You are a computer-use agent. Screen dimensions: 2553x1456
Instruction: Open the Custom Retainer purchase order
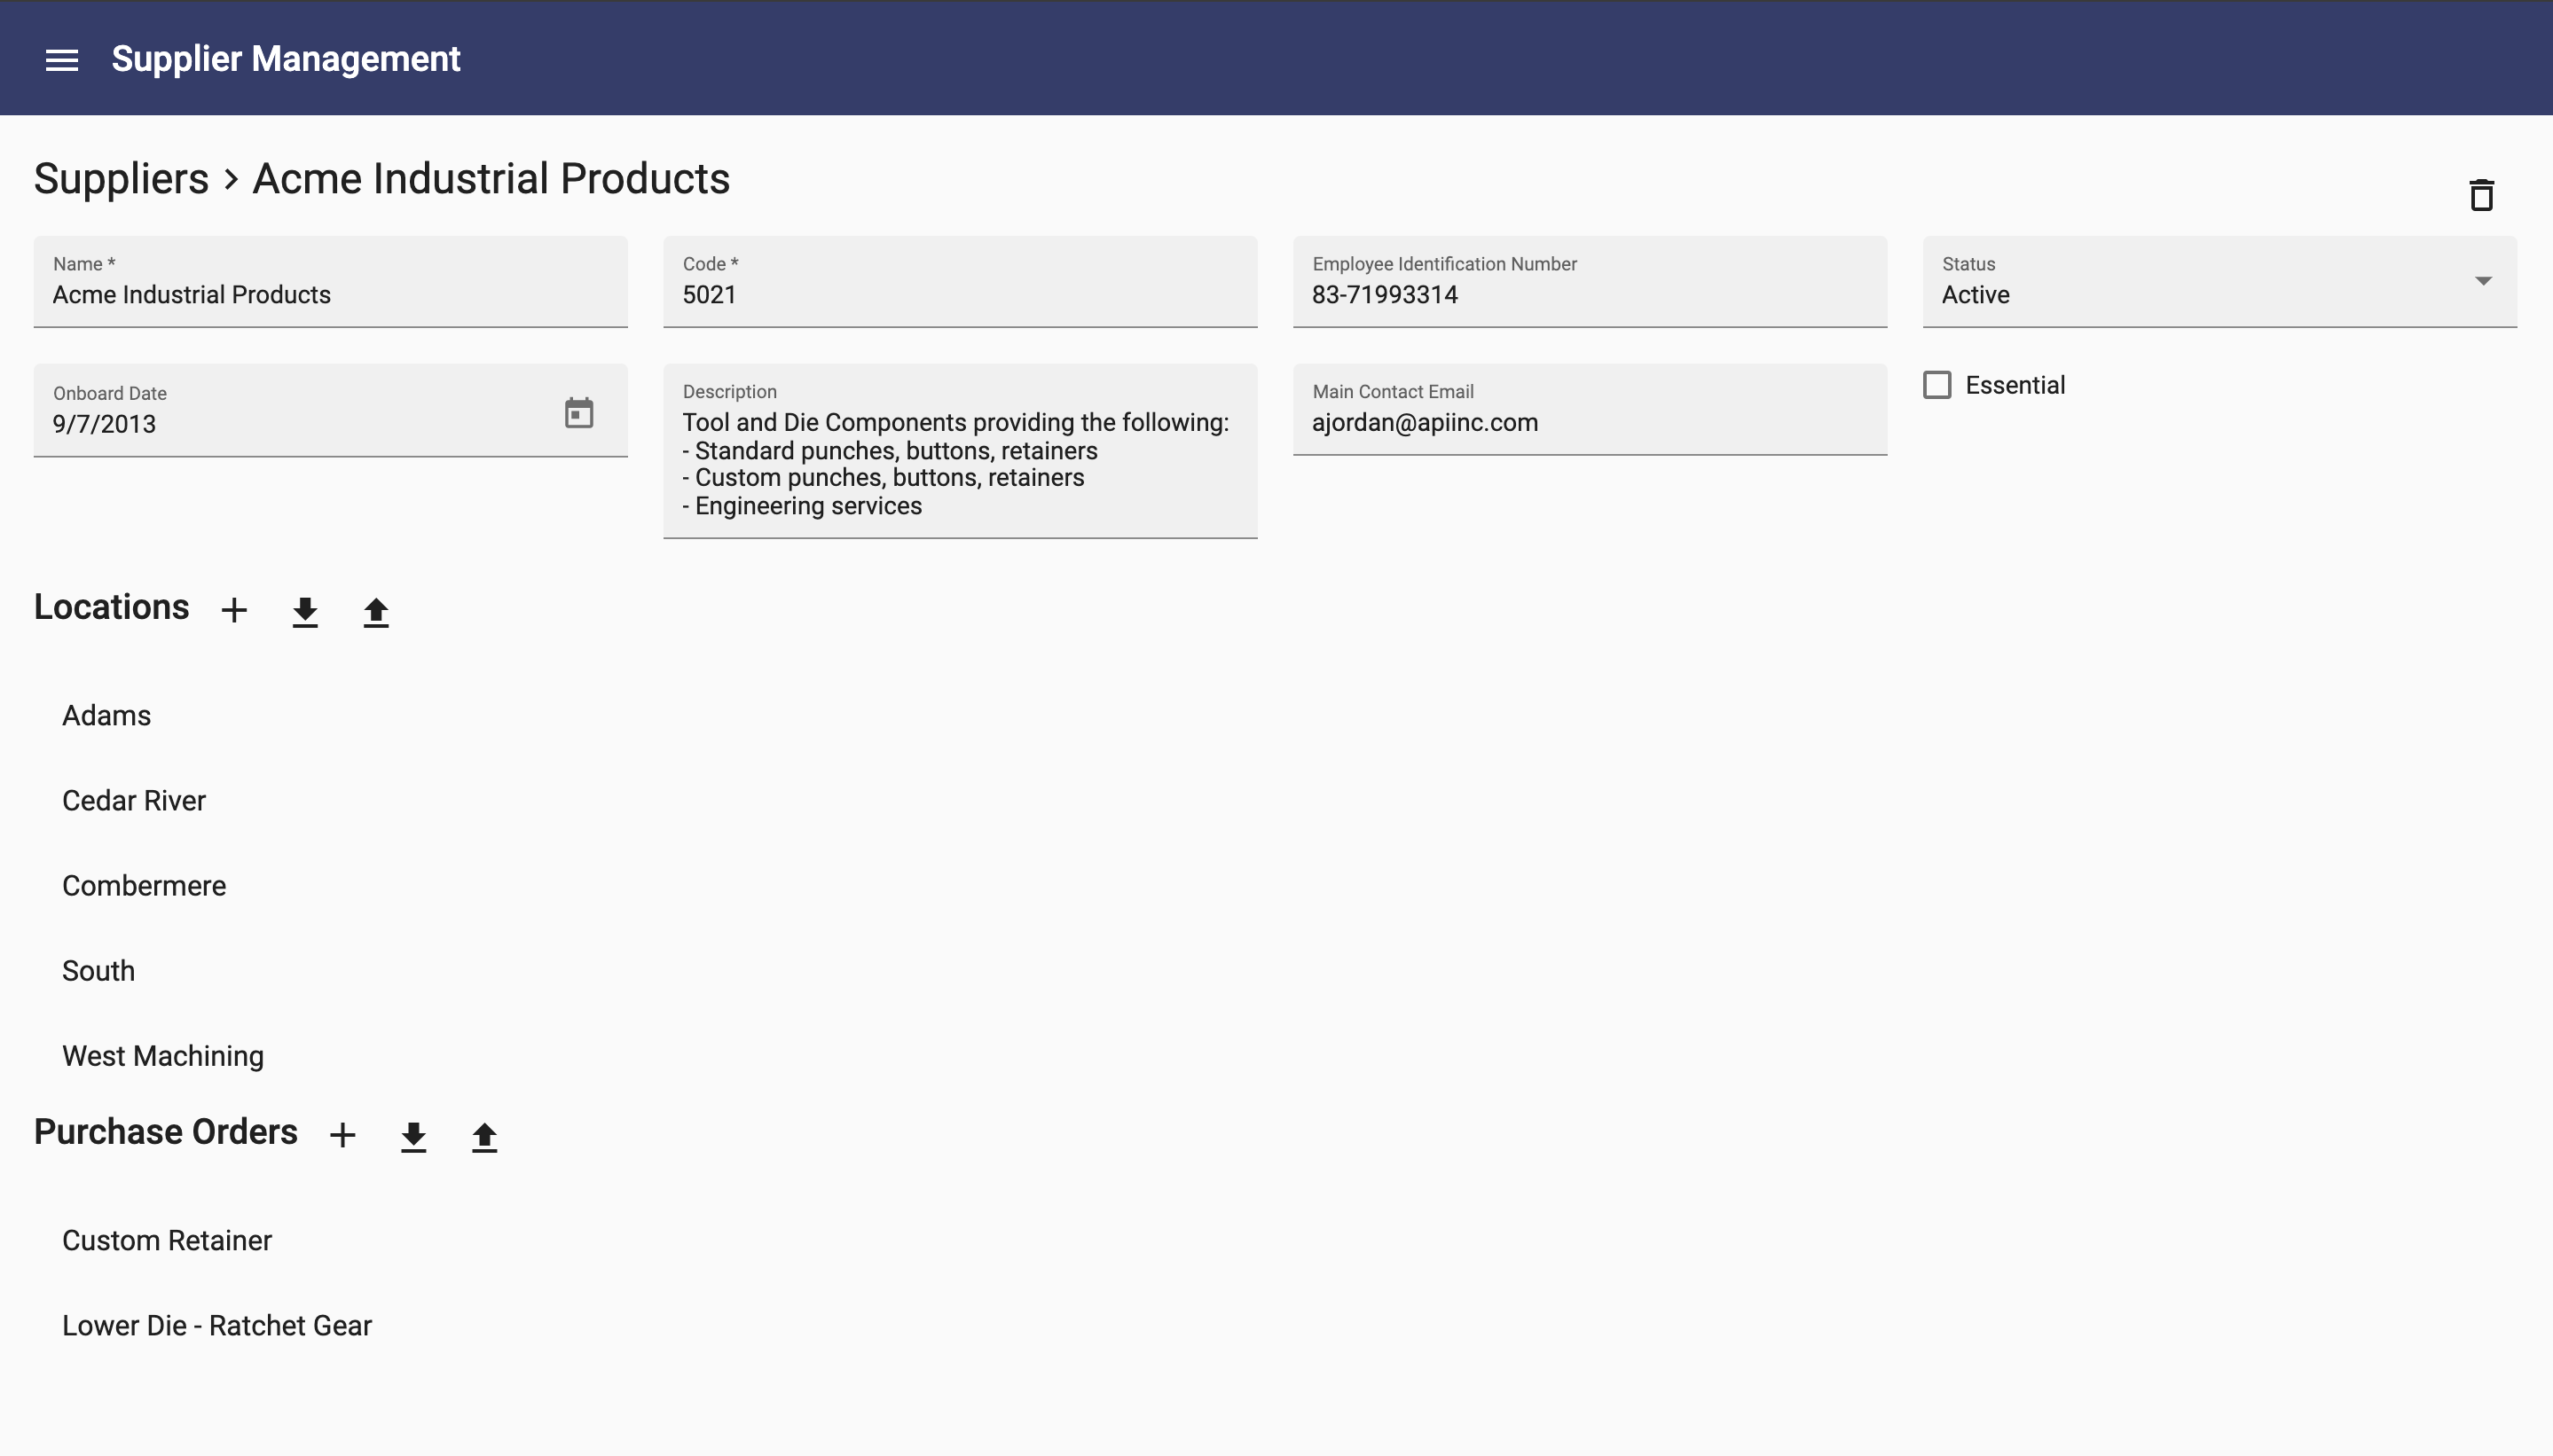tap(167, 1241)
